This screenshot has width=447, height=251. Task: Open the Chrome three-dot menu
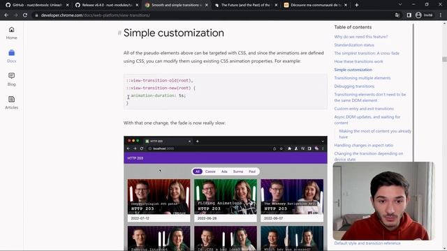pos(441,15)
